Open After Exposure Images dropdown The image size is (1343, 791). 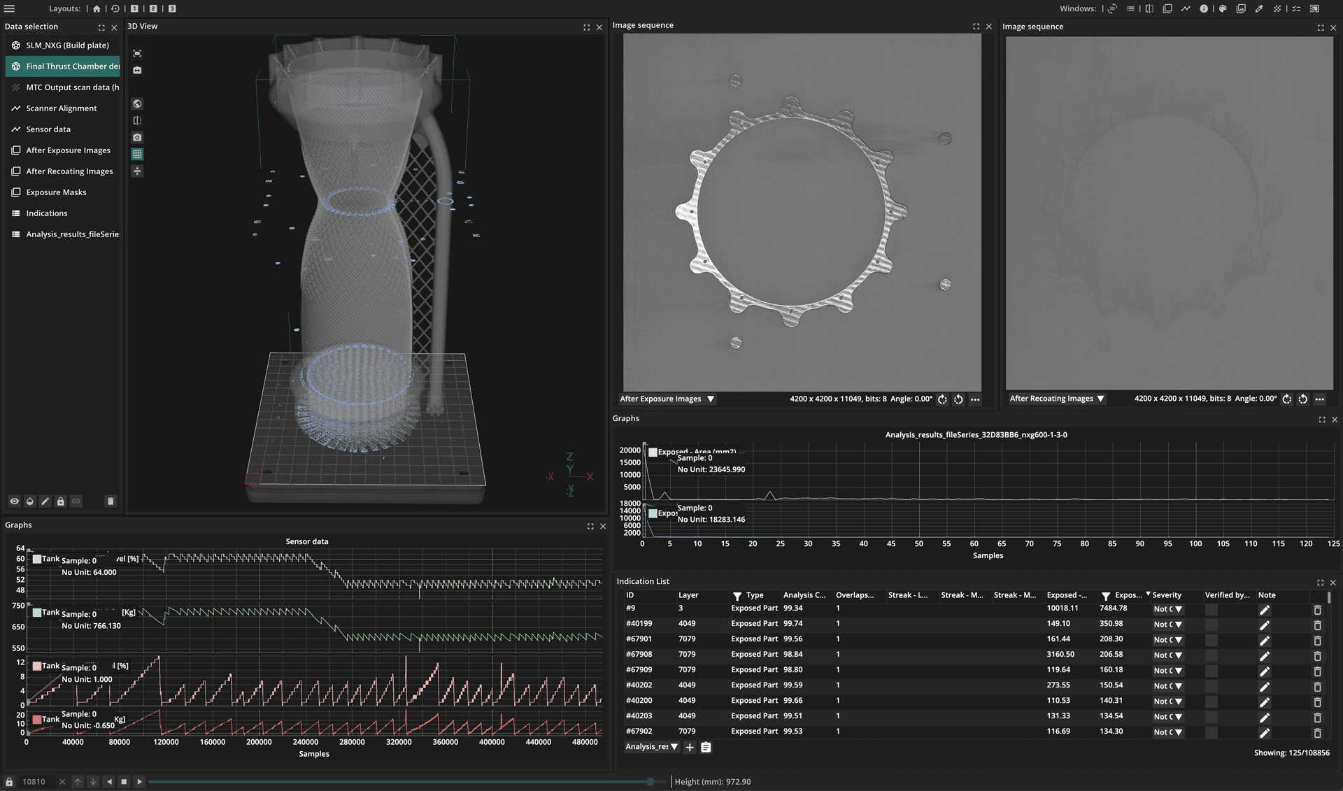(710, 399)
